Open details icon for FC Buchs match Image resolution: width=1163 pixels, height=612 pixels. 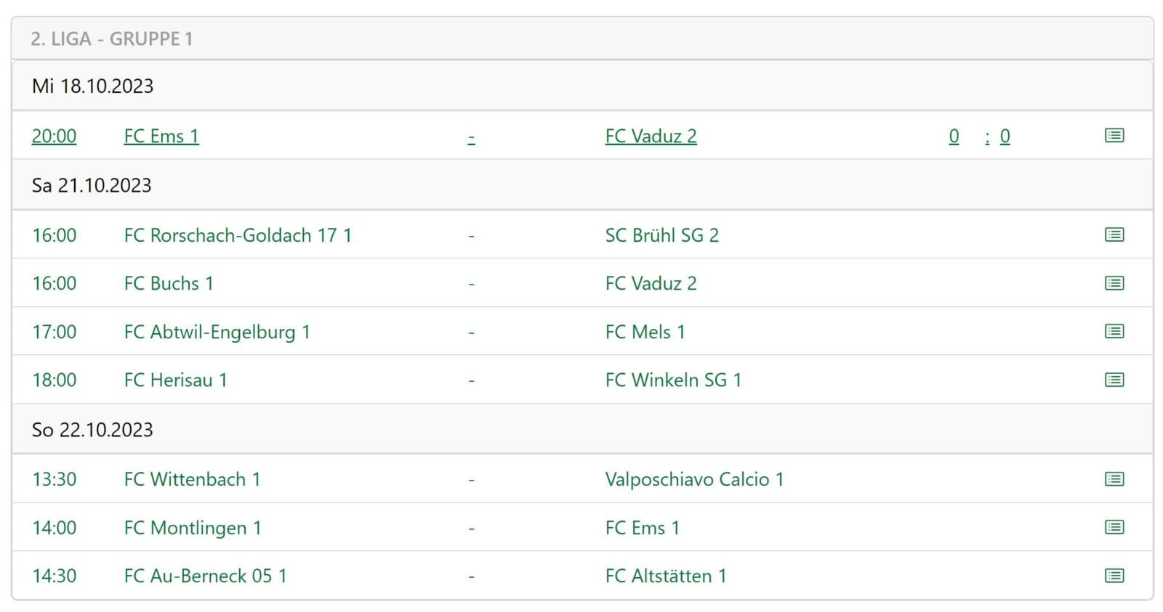pyautogui.click(x=1114, y=283)
